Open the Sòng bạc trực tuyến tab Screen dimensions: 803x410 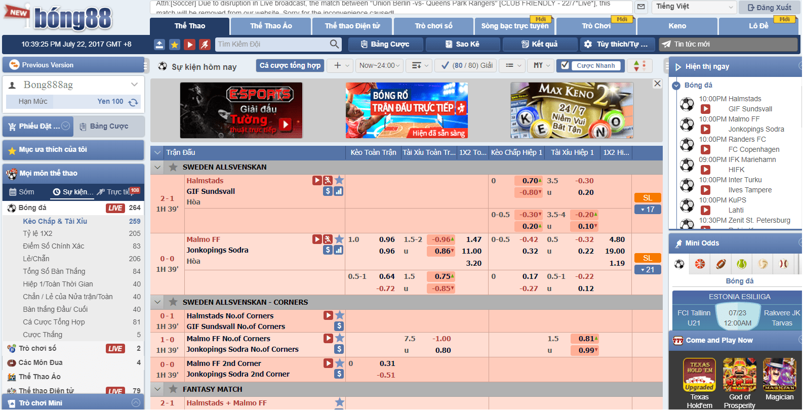tap(515, 26)
